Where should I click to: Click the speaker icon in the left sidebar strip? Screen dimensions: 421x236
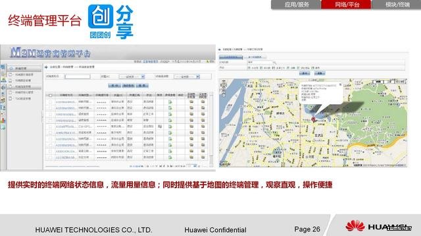[x=3, y=87]
